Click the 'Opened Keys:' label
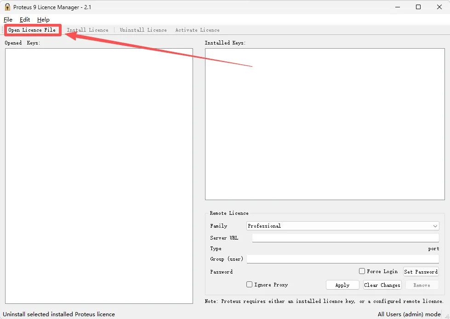450x319 pixels. (x=23, y=43)
